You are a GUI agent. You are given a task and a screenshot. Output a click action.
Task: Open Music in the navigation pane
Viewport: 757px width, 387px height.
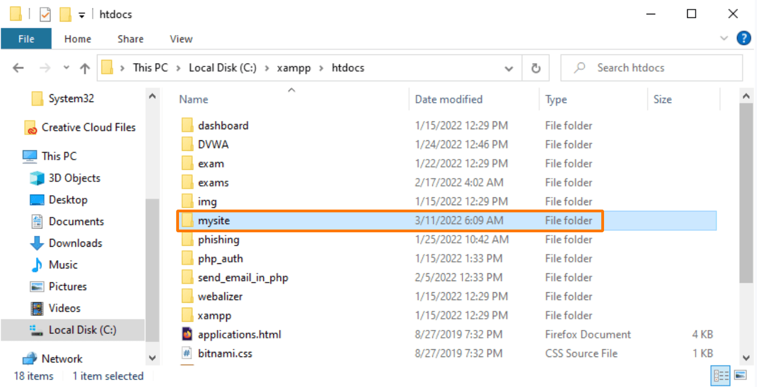pos(63,264)
